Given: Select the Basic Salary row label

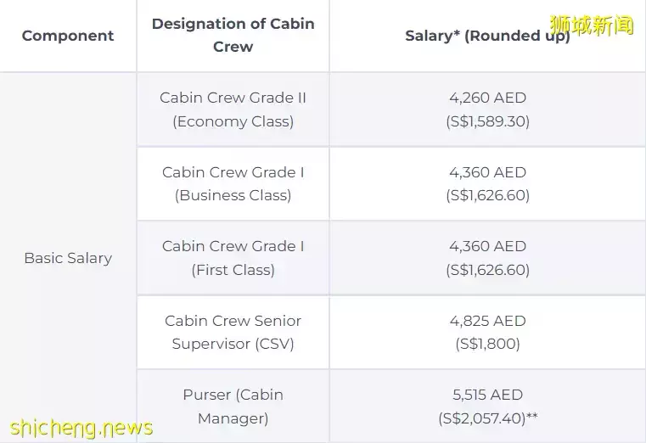Looking at the screenshot, I should coord(68,258).
